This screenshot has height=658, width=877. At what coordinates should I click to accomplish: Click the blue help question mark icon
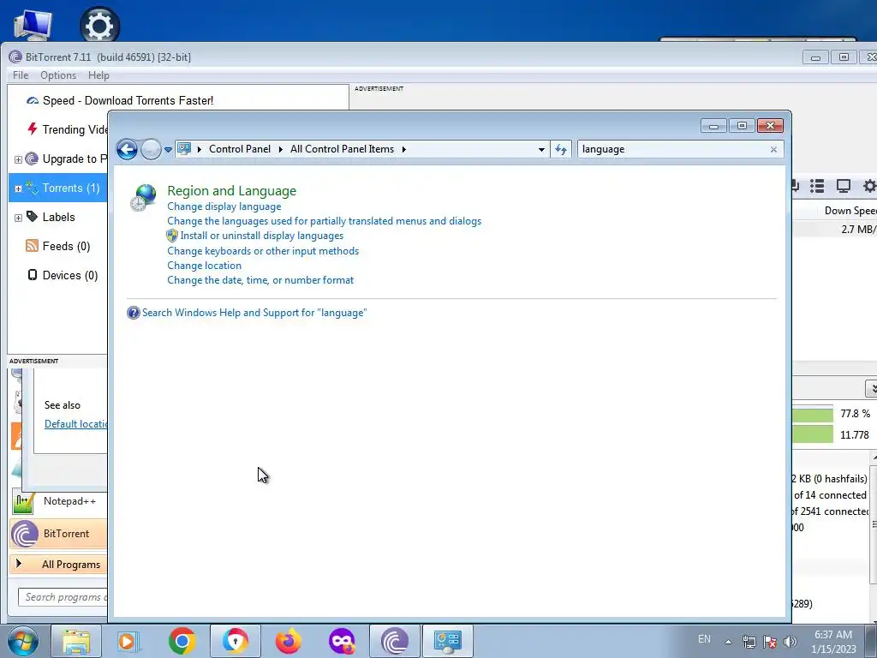(x=133, y=313)
